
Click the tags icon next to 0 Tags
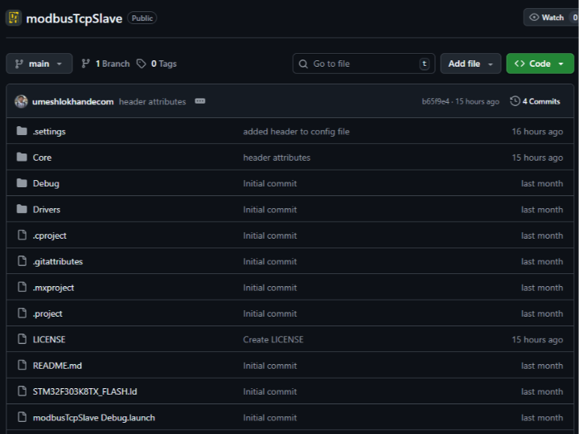[142, 63]
